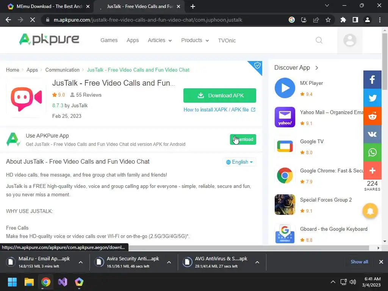Open the Yahoo Mail app icon
Screen dimensions: 388x291
[x=285, y=117]
